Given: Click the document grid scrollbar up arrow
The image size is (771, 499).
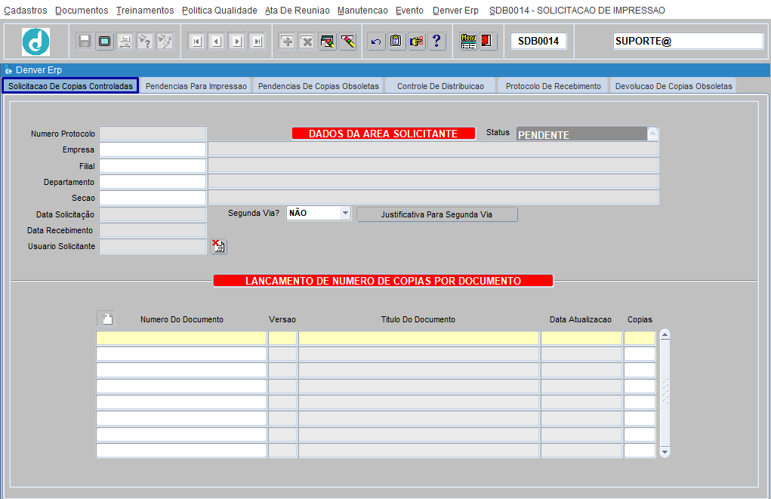Looking at the screenshot, I should pos(665,334).
